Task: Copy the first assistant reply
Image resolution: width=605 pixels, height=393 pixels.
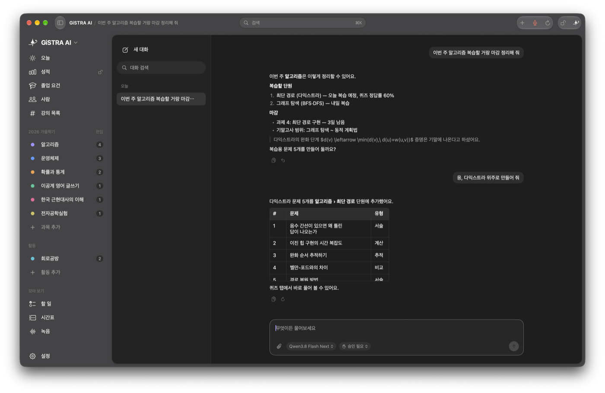Action: tap(274, 160)
